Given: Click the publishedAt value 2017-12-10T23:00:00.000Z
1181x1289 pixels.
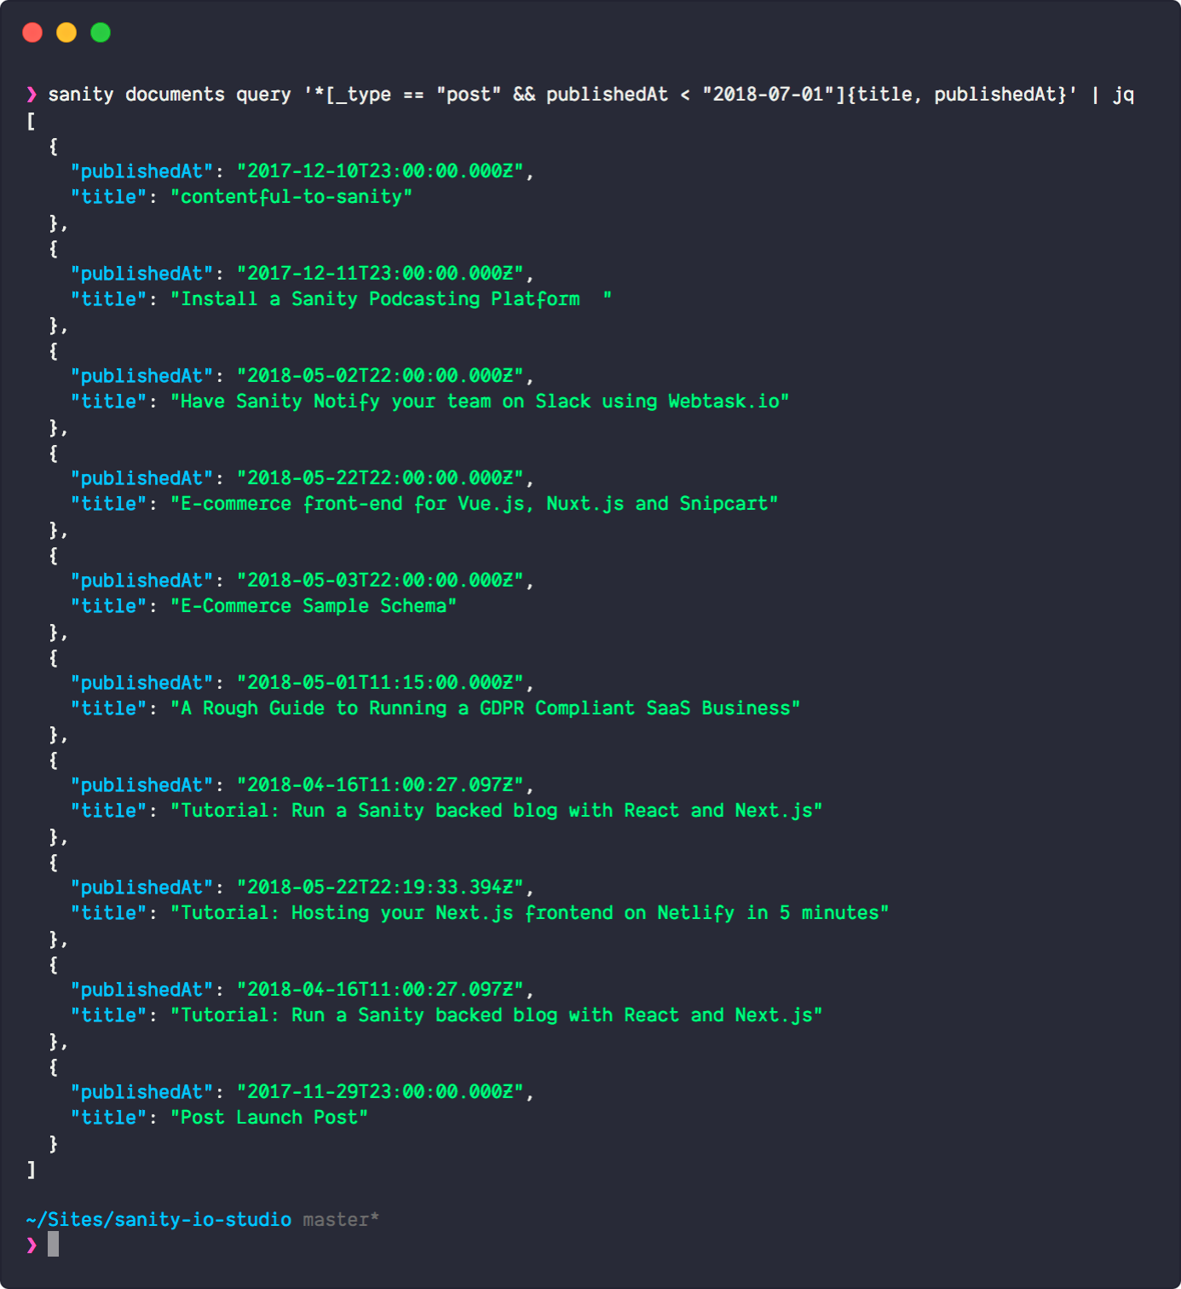Looking at the screenshot, I should [381, 171].
